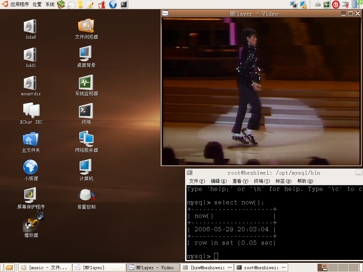Screen dimensions: 363x272
Task: Open the mail envelope launcher in top panel
Action: pos(71,5)
